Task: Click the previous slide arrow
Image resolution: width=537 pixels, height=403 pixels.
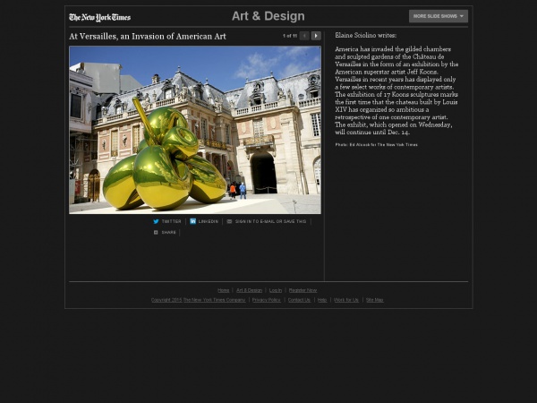Action: point(304,36)
